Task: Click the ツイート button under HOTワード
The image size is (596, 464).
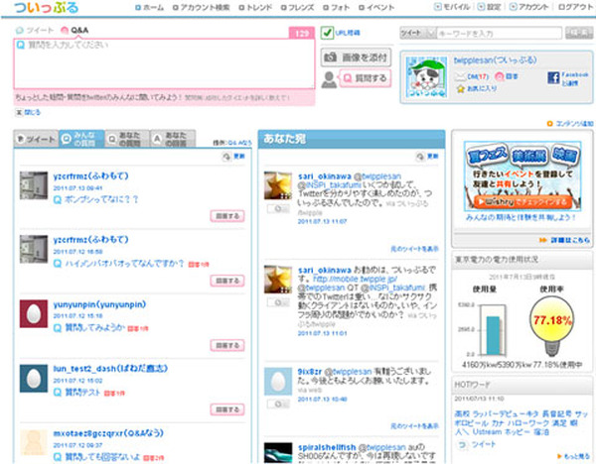Action: [478, 444]
